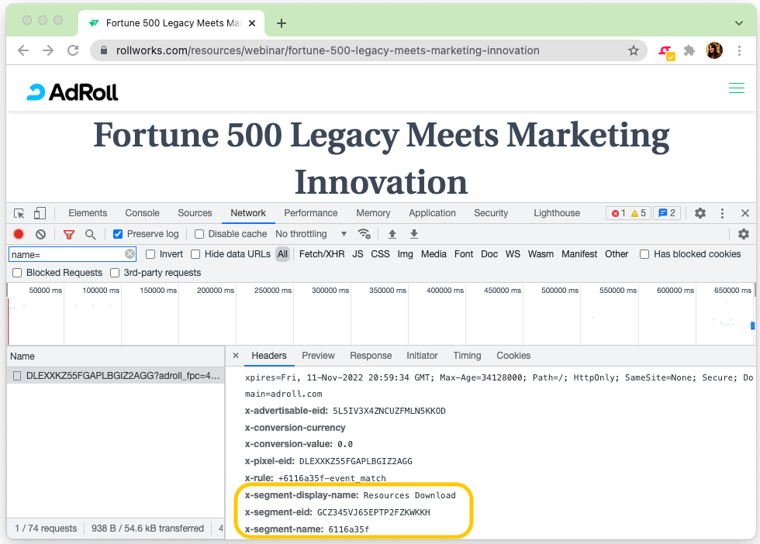
Task: Uncheck the Preserve log checkbox
Action: tap(118, 234)
